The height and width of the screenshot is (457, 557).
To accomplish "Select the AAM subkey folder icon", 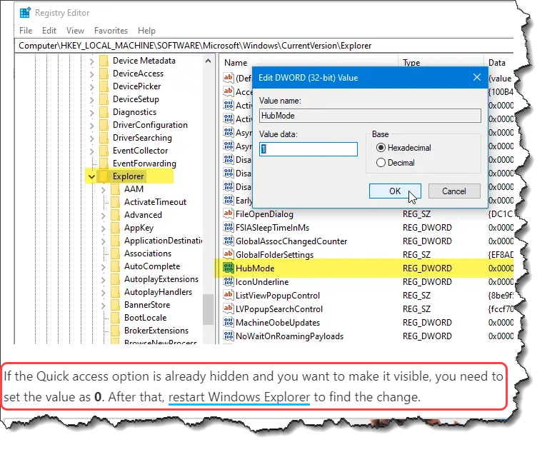I will click(115, 189).
